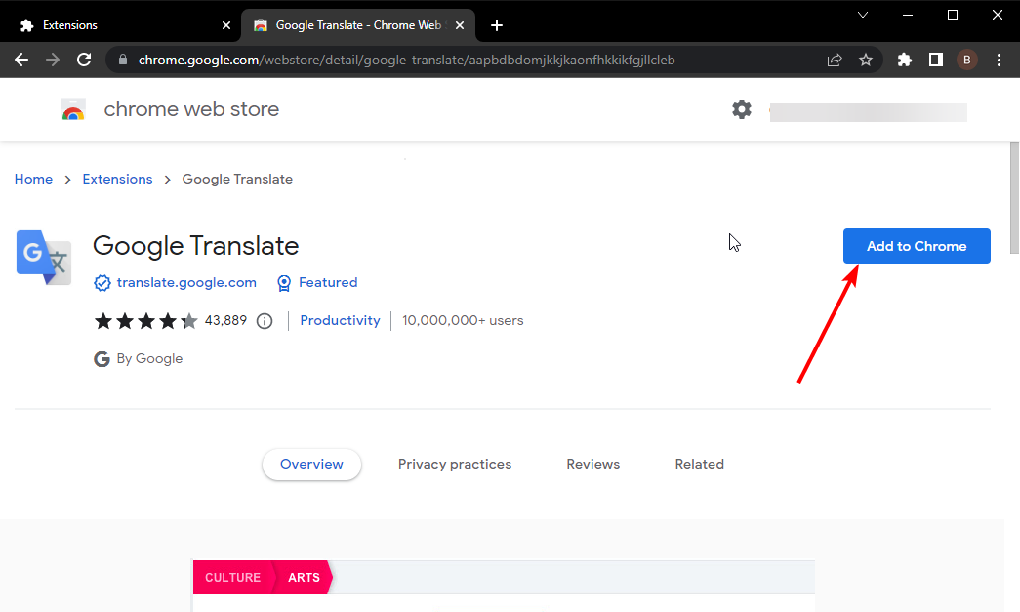Go to Home breadcrumb
The width and height of the screenshot is (1020, 612).
point(34,179)
